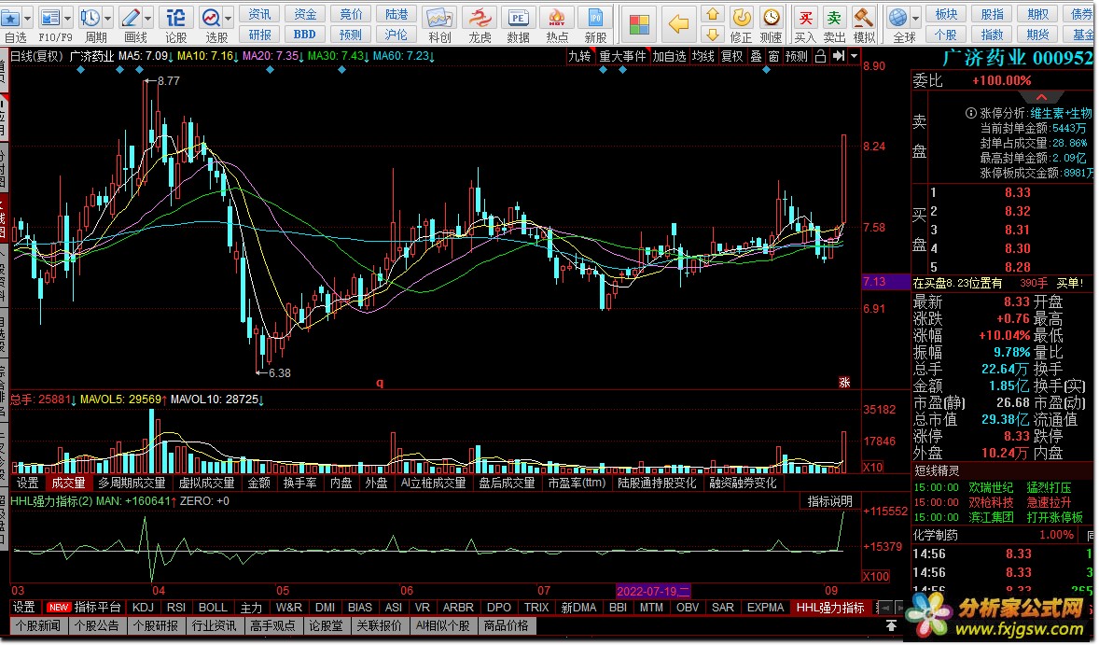
Task: Click the yellow back arrow icon
Action: [x=677, y=24]
